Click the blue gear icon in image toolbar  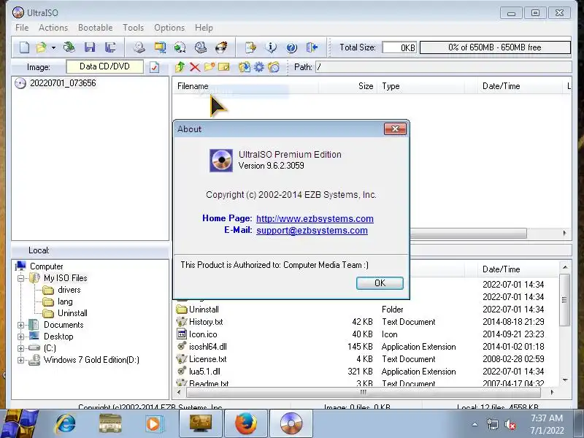259,67
